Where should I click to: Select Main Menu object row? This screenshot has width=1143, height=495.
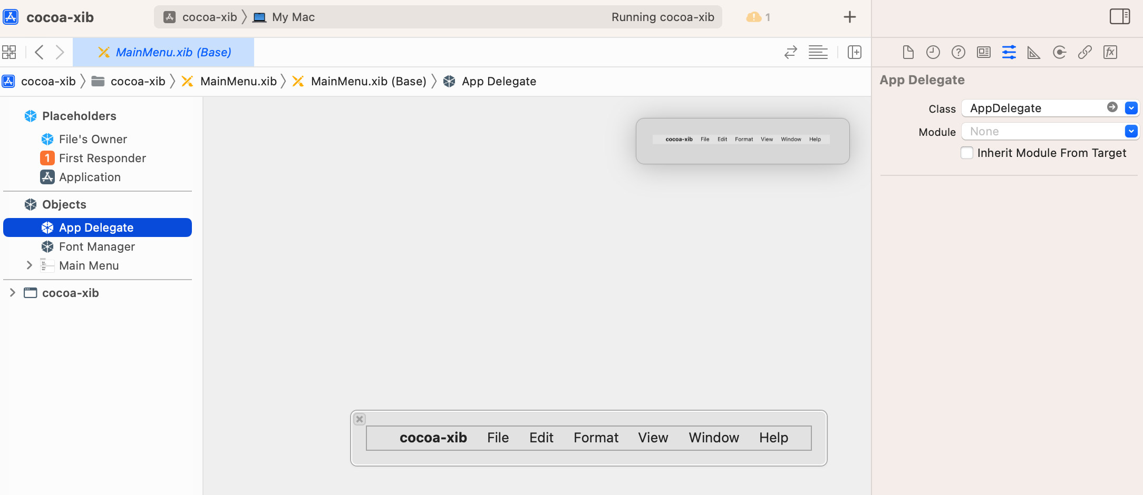coord(98,265)
